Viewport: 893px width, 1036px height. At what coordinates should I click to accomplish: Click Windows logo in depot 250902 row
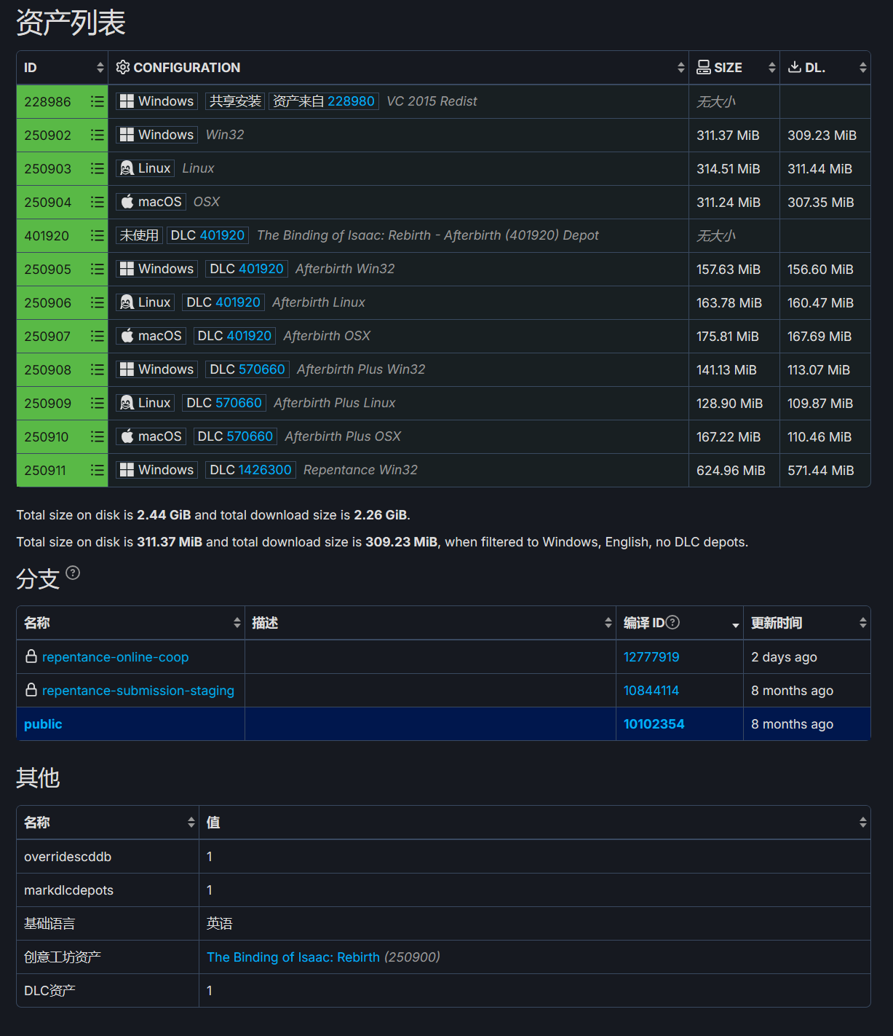127,135
